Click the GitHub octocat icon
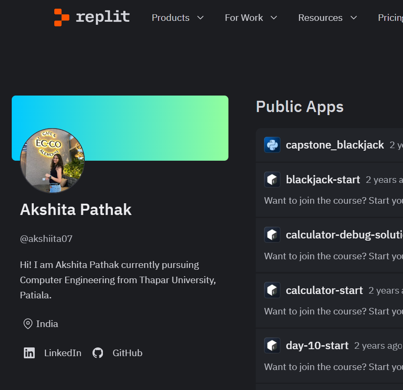 tap(98, 353)
